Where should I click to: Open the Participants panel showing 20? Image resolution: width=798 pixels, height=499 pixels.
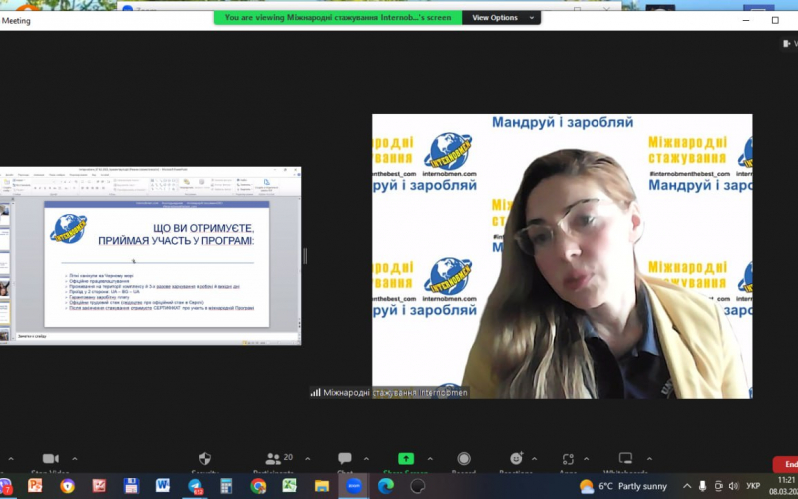pyautogui.click(x=279, y=459)
